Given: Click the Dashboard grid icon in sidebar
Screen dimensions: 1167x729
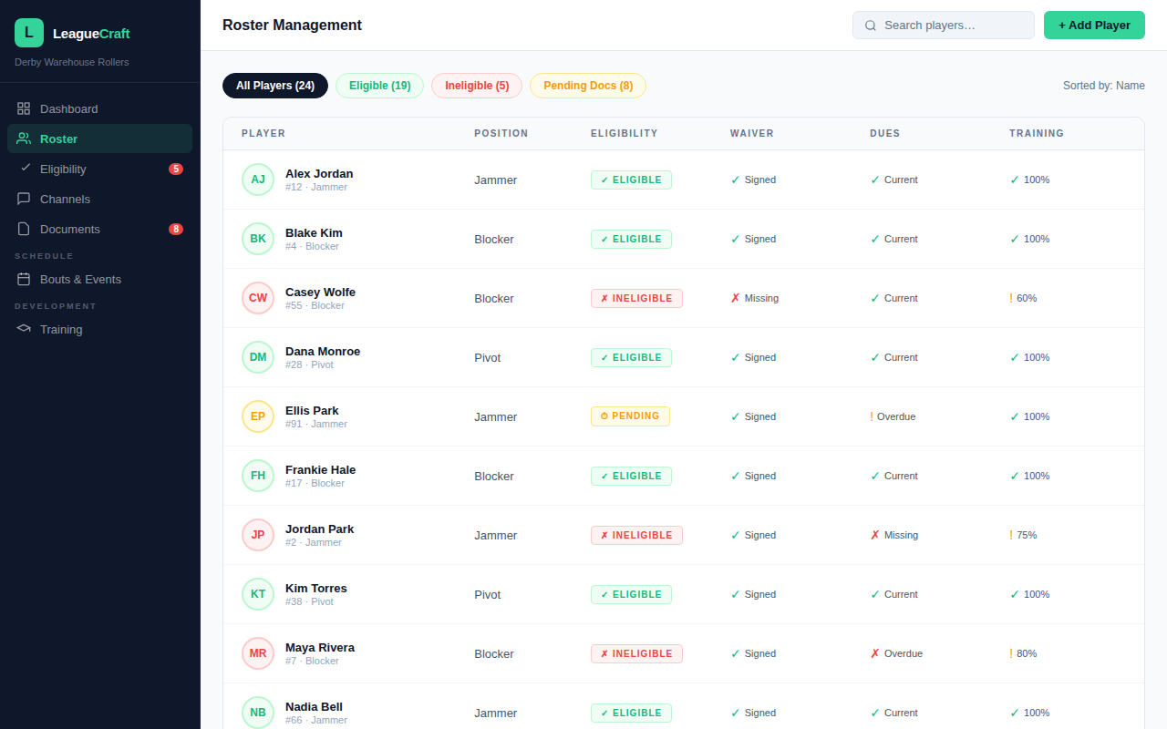Looking at the screenshot, I should tap(24, 108).
